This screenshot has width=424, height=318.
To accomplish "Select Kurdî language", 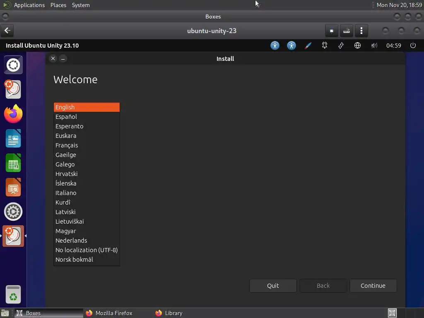I will tap(87, 202).
